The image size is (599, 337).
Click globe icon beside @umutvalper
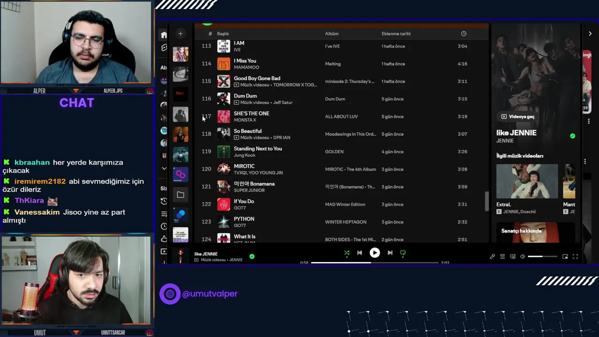170,294
